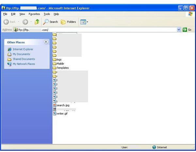Image resolution: width=196 pixels, height=152 pixels.
Task: Click the address bar page icon
Action: [16, 30]
